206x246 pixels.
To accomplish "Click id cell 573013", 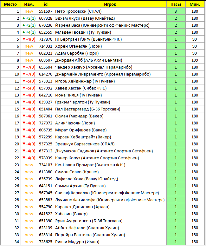I will [x=46, y=81].
